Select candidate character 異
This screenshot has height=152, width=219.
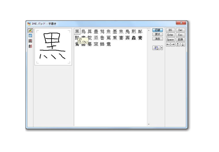tap(90, 32)
